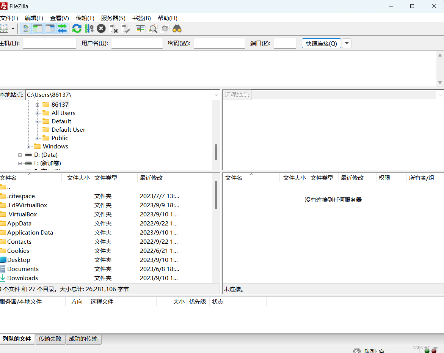The image size is (444, 353).
Task: Focus the 用户名 username field
Action: [137, 43]
